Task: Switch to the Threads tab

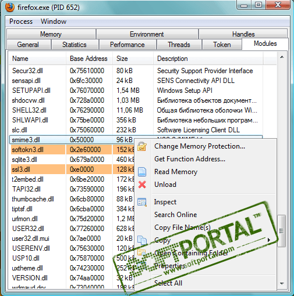Action: [x=179, y=45]
